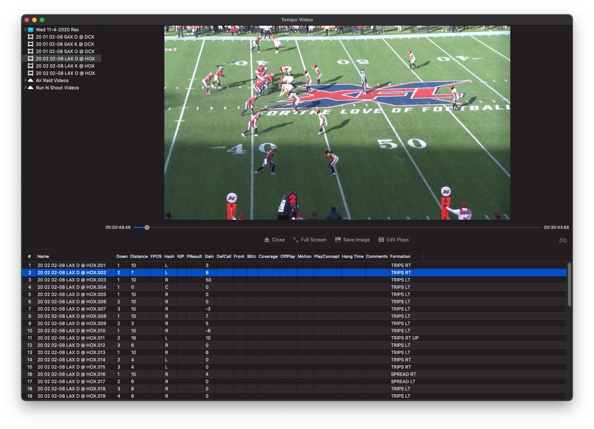
Task: Click the FPOS column header
Action: [156, 256]
